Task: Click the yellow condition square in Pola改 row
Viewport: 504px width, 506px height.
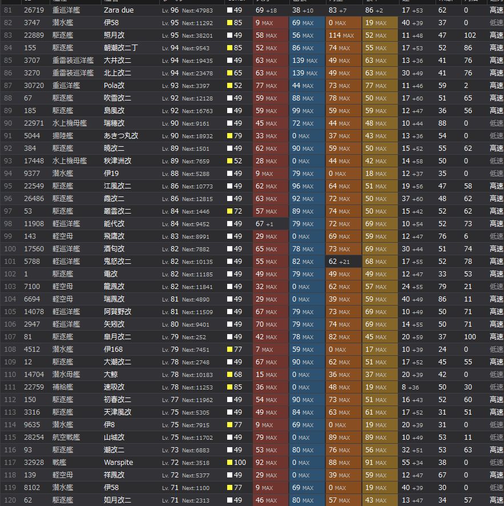Action: coord(229,86)
